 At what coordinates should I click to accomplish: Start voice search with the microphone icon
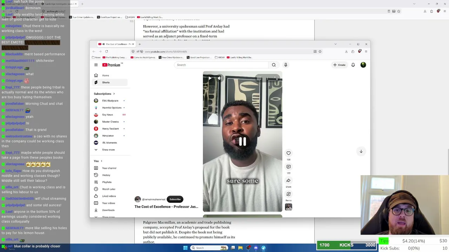tap(286, 65)
